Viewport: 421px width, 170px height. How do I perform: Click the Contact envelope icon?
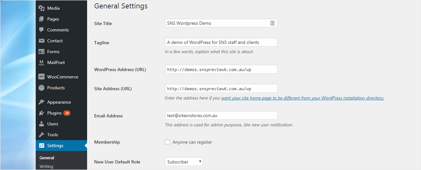pos(42,41)
